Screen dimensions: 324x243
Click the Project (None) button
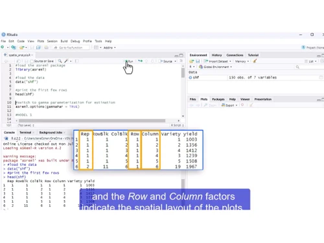tap(313, 47)
